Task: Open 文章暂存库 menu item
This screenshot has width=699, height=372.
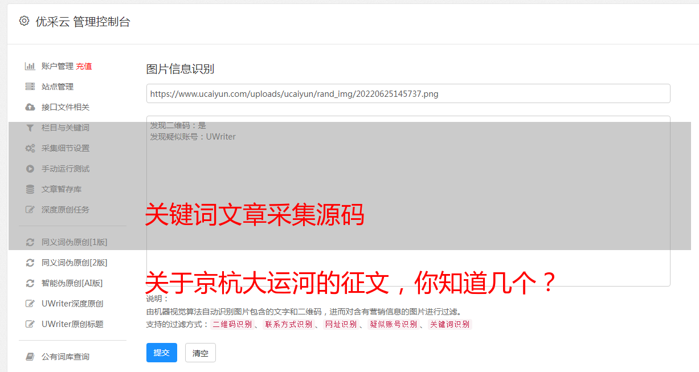Action: coord(62,189)
